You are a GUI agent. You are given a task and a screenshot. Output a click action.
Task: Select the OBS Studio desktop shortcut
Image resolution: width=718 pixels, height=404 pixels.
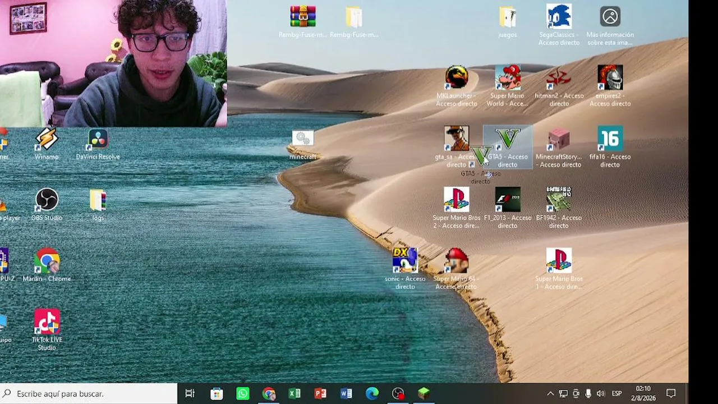pyautogui.click(x=47, y=200)
